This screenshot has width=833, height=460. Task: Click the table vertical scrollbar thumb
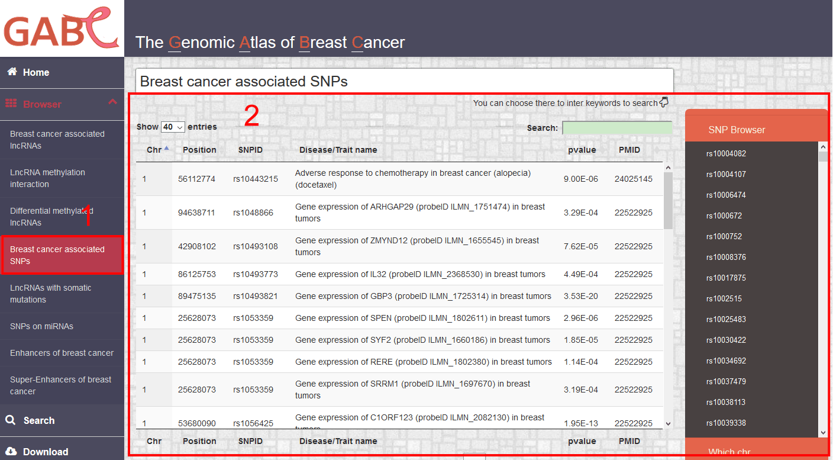pyautogui.click(x=668, y=201)
